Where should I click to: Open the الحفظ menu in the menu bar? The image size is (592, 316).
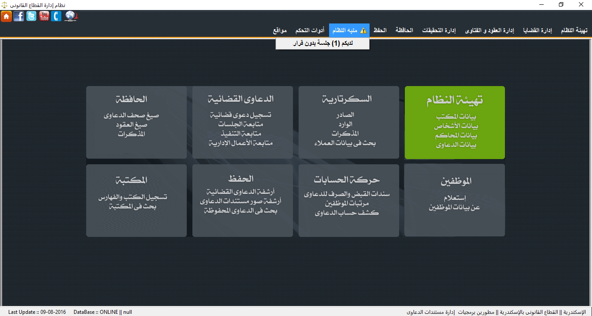(380, 30)
